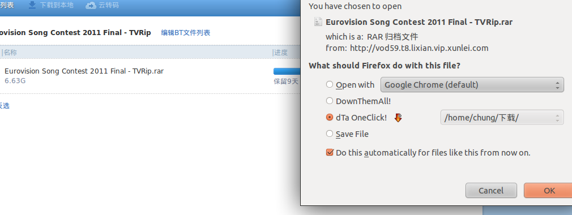
Task: Choose the dTa OneClick! radio option
Action: (330, 117)
